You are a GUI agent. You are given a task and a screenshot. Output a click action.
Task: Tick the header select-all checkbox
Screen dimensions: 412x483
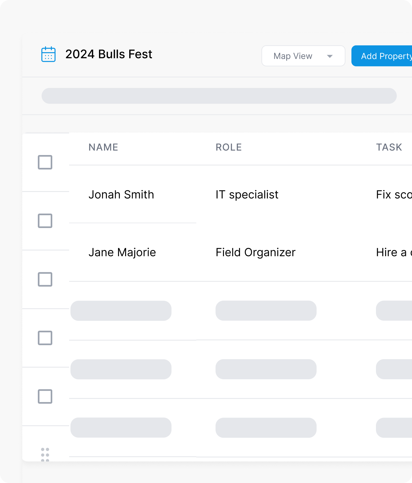point(45,162)
